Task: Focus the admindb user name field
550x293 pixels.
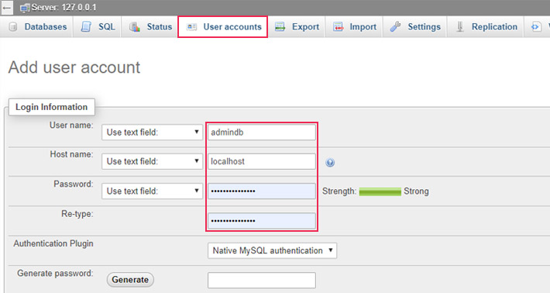Action: [262, 133]
